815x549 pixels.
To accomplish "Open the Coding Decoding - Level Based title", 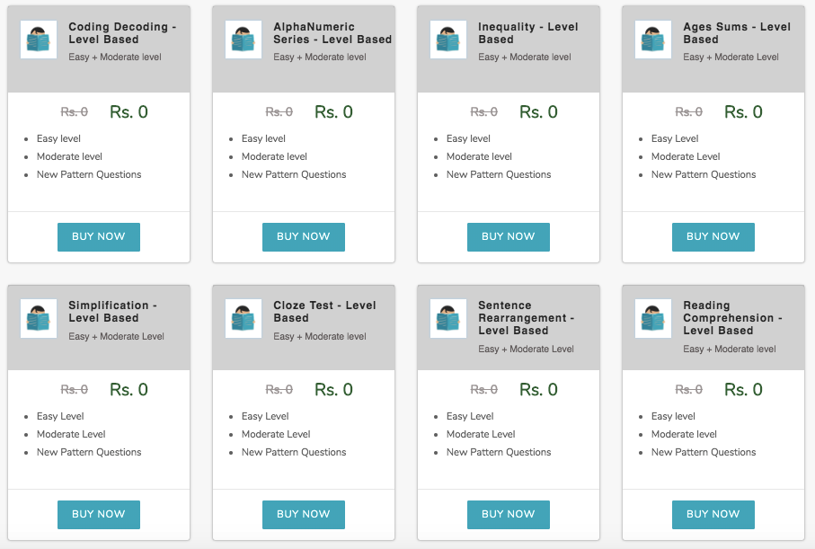I will pos(122,32).
